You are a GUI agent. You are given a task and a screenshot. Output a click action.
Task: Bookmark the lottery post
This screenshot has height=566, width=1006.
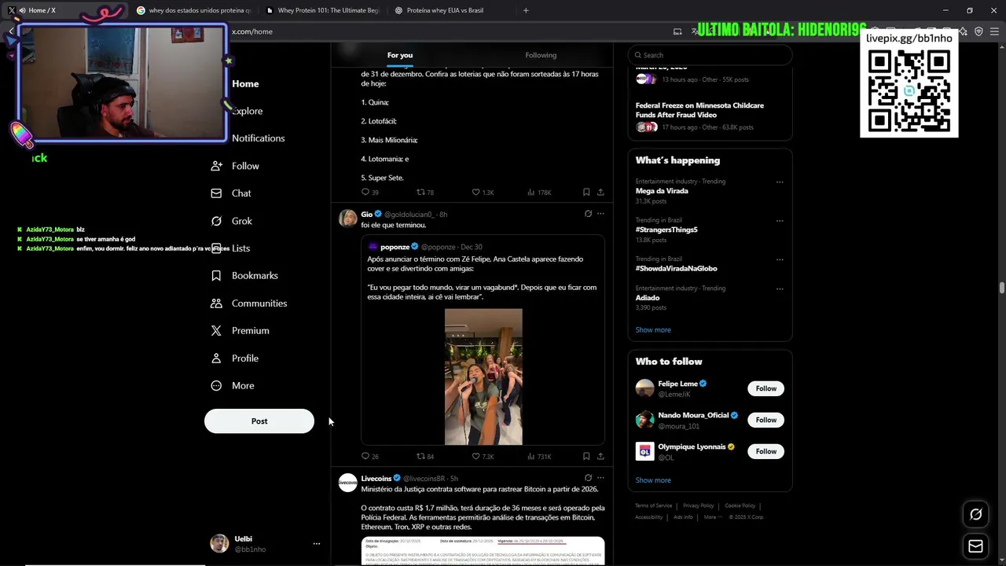coord(586,192)
